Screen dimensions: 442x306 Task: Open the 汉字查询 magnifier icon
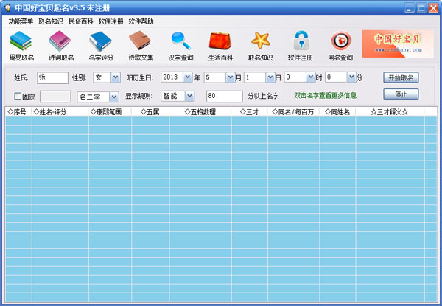point(180,41)
